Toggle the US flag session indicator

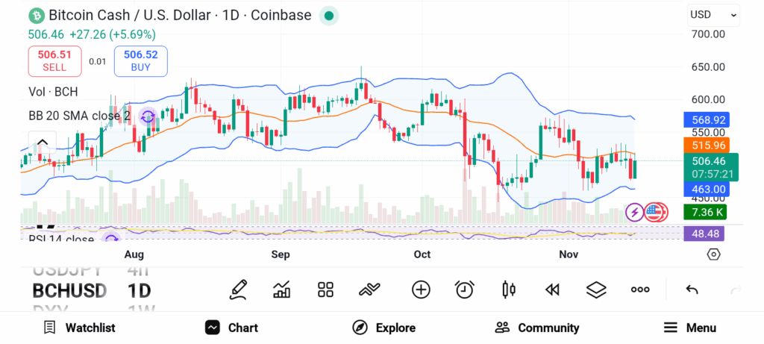point(656,212)
